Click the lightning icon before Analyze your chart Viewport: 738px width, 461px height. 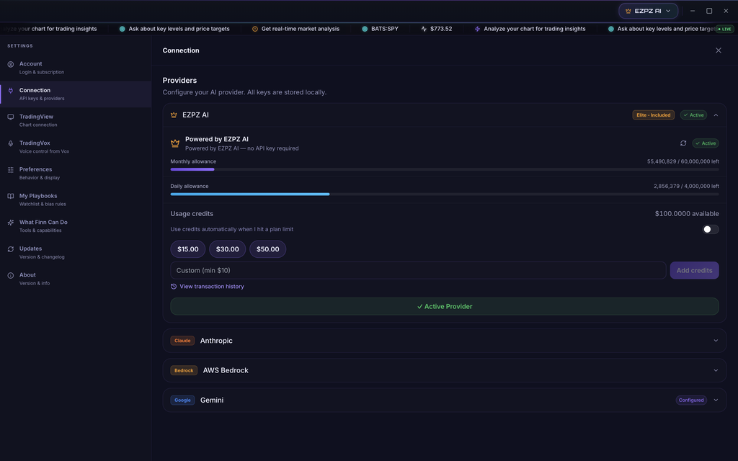[477, 29]
